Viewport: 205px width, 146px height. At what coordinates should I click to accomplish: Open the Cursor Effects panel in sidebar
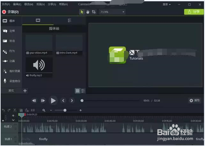[11, 71]
